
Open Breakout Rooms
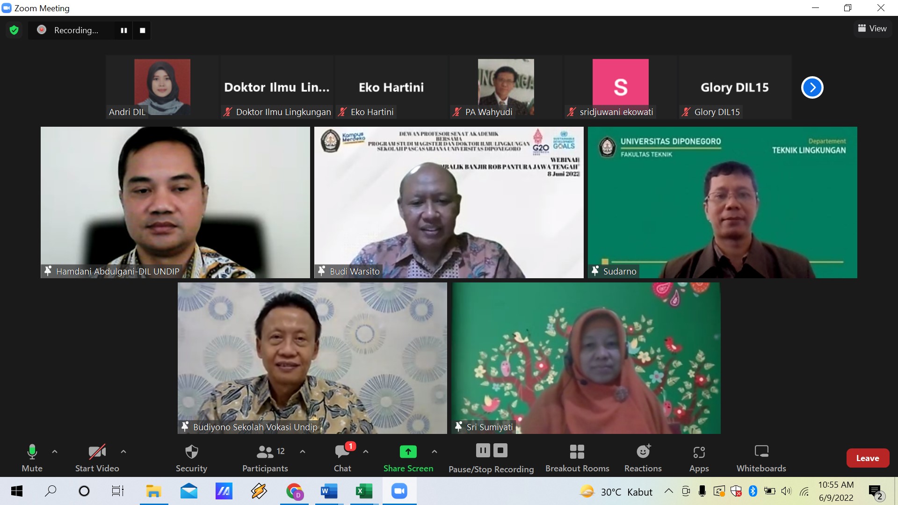(x=577, y=458)
